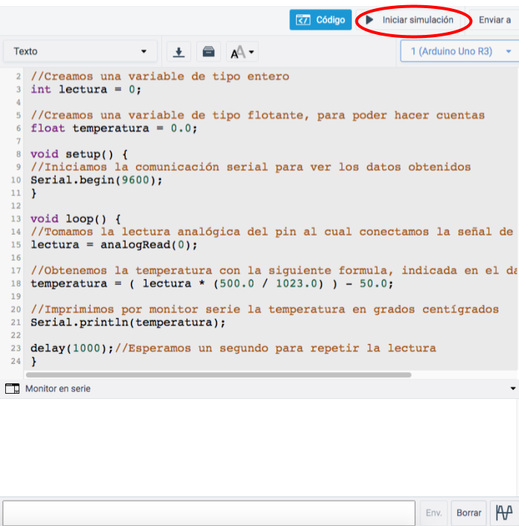Open the libraries drawer icon
This screenshot has height=526, width=519.
tap(208, 52)
